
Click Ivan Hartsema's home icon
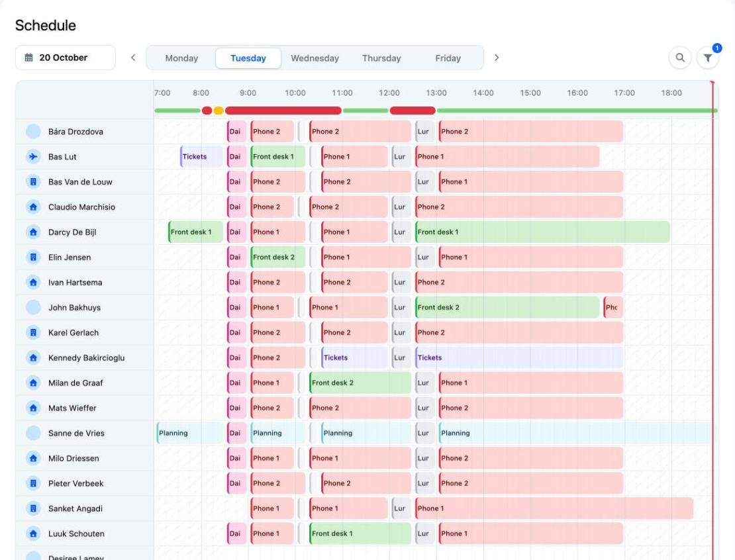pyautogui.click(x=33, y=282)
